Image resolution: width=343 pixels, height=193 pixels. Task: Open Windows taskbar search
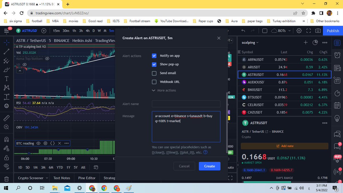pyautogui.click(x=18, y=188)
